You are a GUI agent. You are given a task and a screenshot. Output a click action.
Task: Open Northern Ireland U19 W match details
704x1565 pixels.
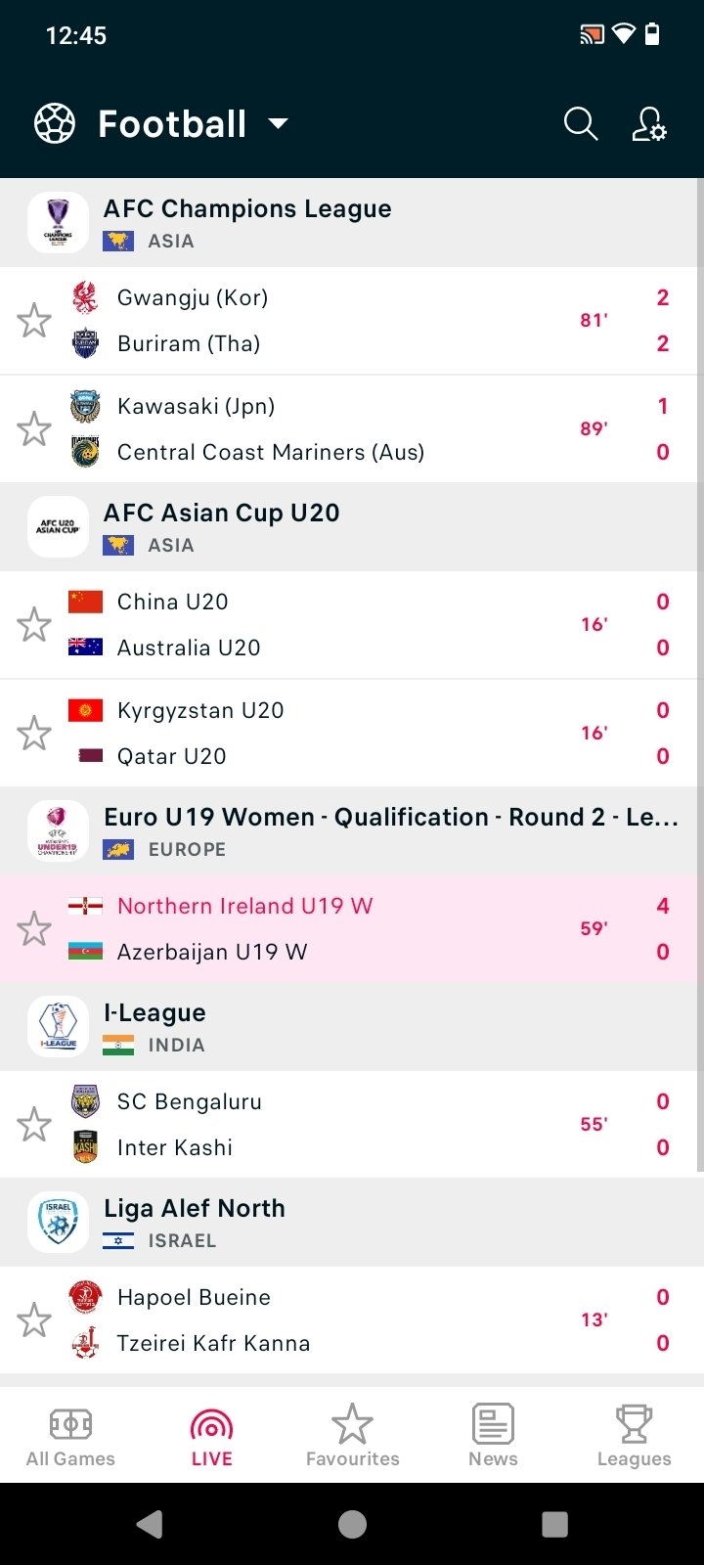coord(352,929)
